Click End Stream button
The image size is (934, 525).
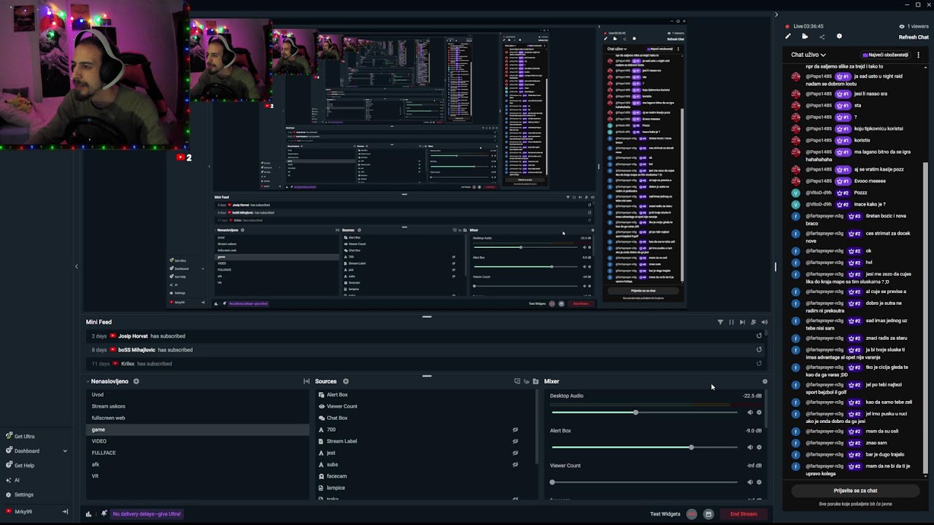pos(744,514)
